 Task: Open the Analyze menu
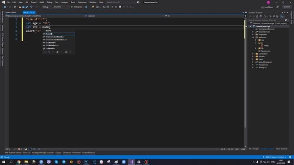click(x=64, y=2)
